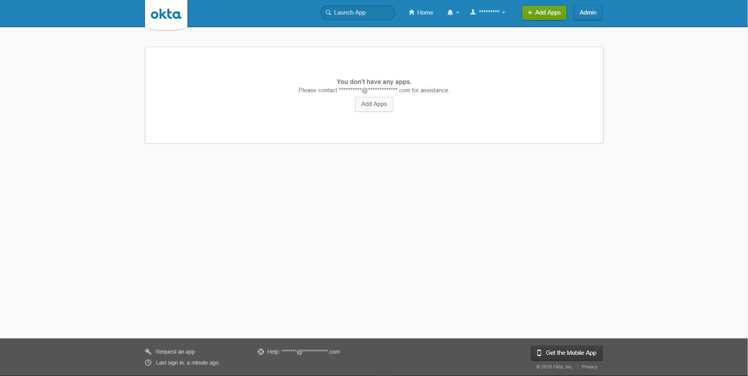Open the Admin section
The height and width of the screenshot is (376, 748).
[x=588, y=13]
